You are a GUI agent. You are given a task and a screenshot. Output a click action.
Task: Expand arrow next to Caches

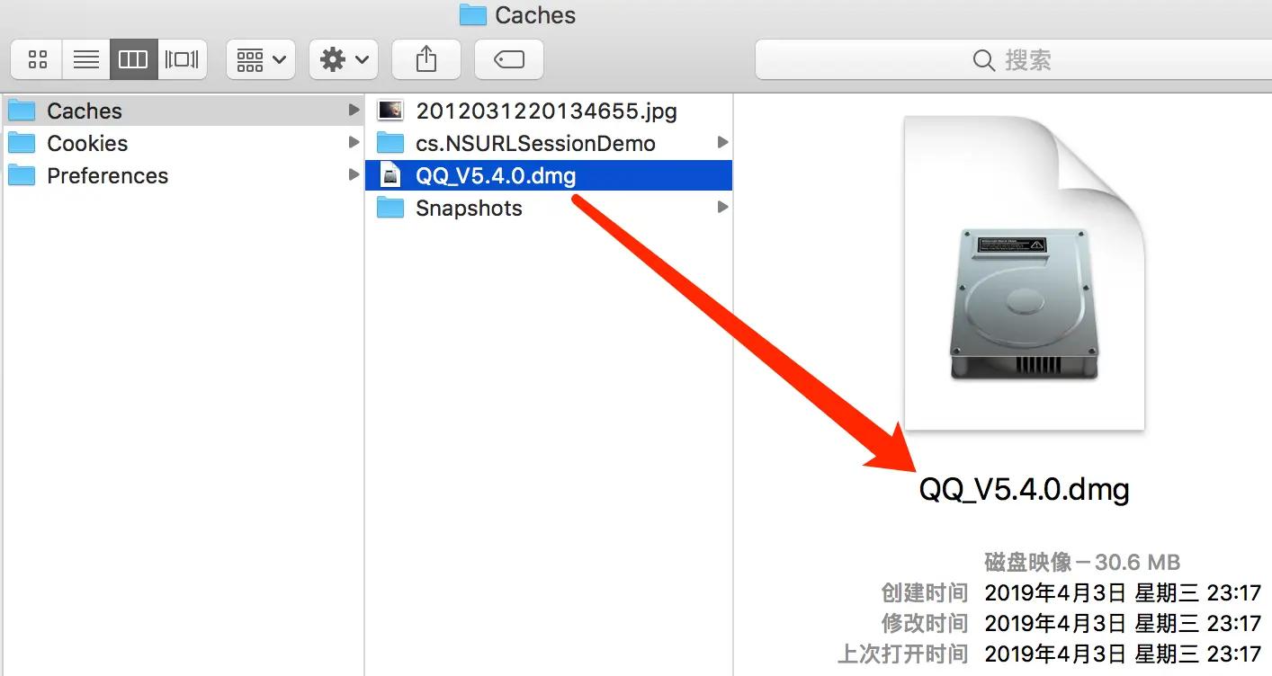coord(354,110)
